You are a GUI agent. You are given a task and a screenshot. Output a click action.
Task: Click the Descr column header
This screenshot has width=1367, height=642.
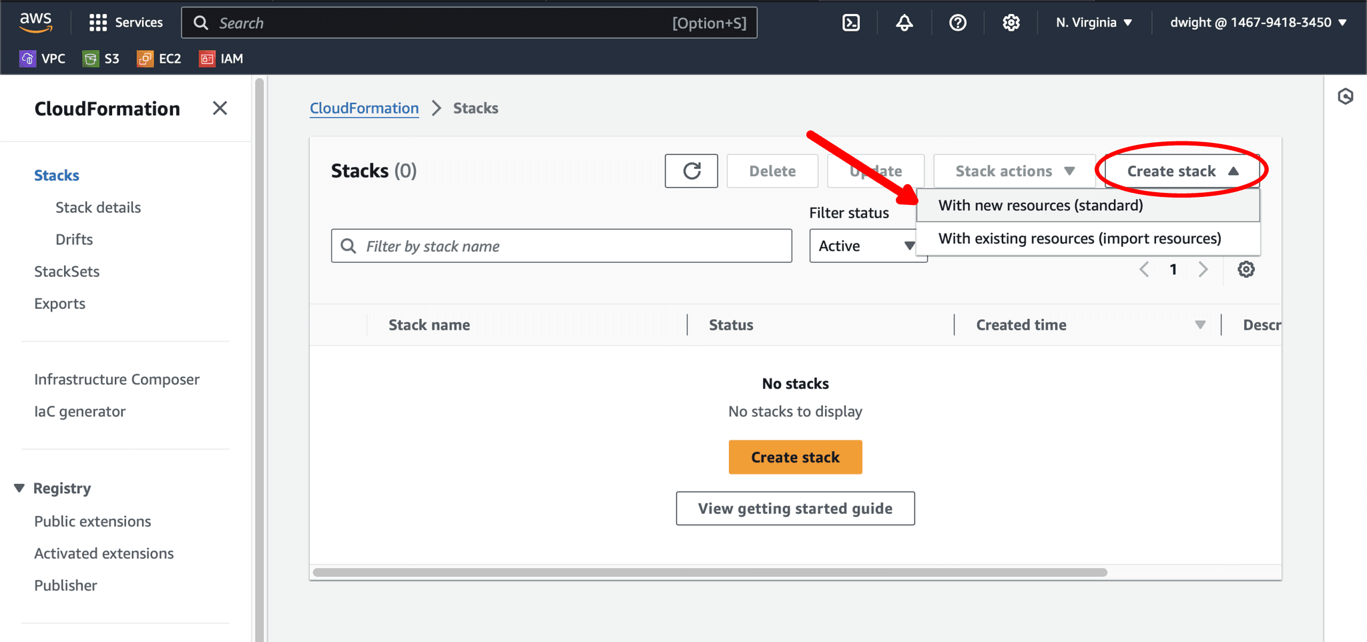point(1262,325)
